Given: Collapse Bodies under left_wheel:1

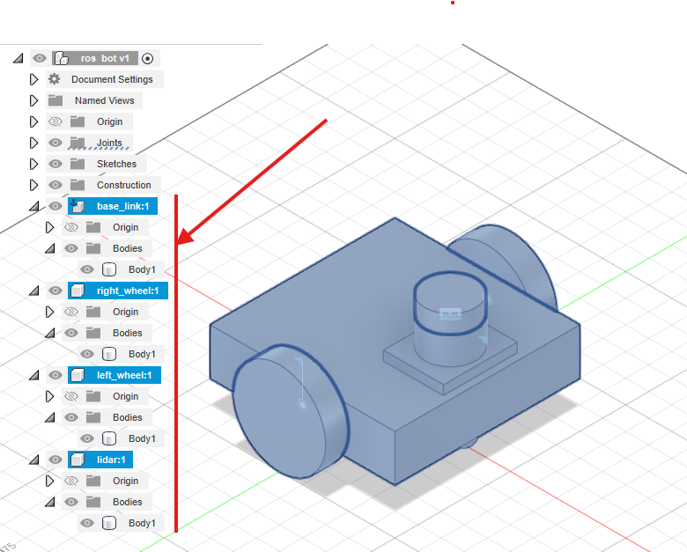Looking at the screenshot, I should tap(49, 417).
